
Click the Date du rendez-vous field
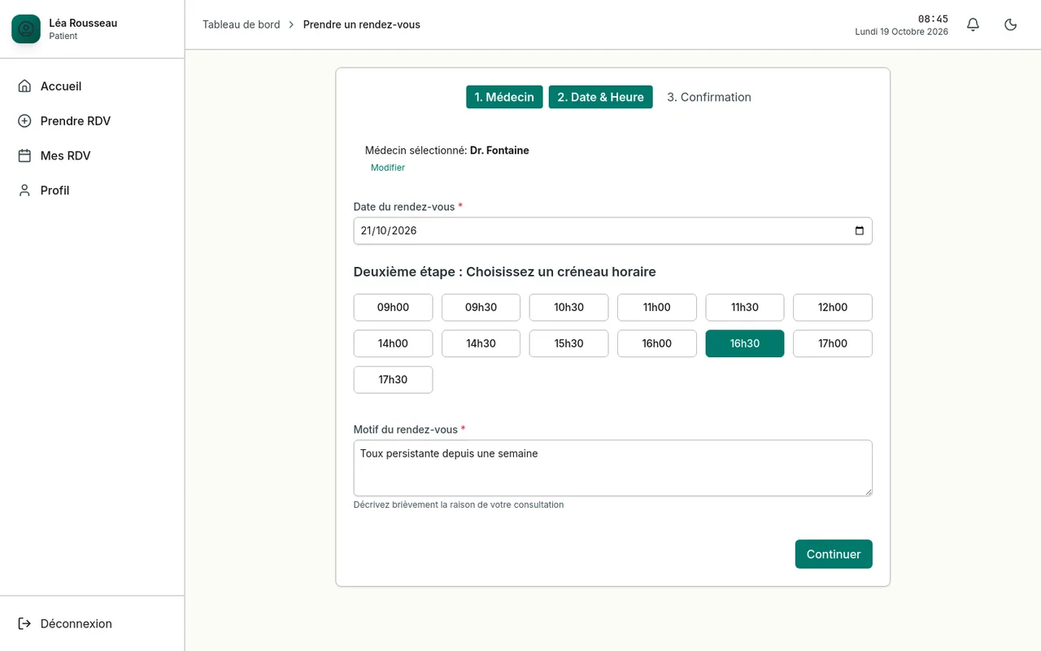pos(612,230)
